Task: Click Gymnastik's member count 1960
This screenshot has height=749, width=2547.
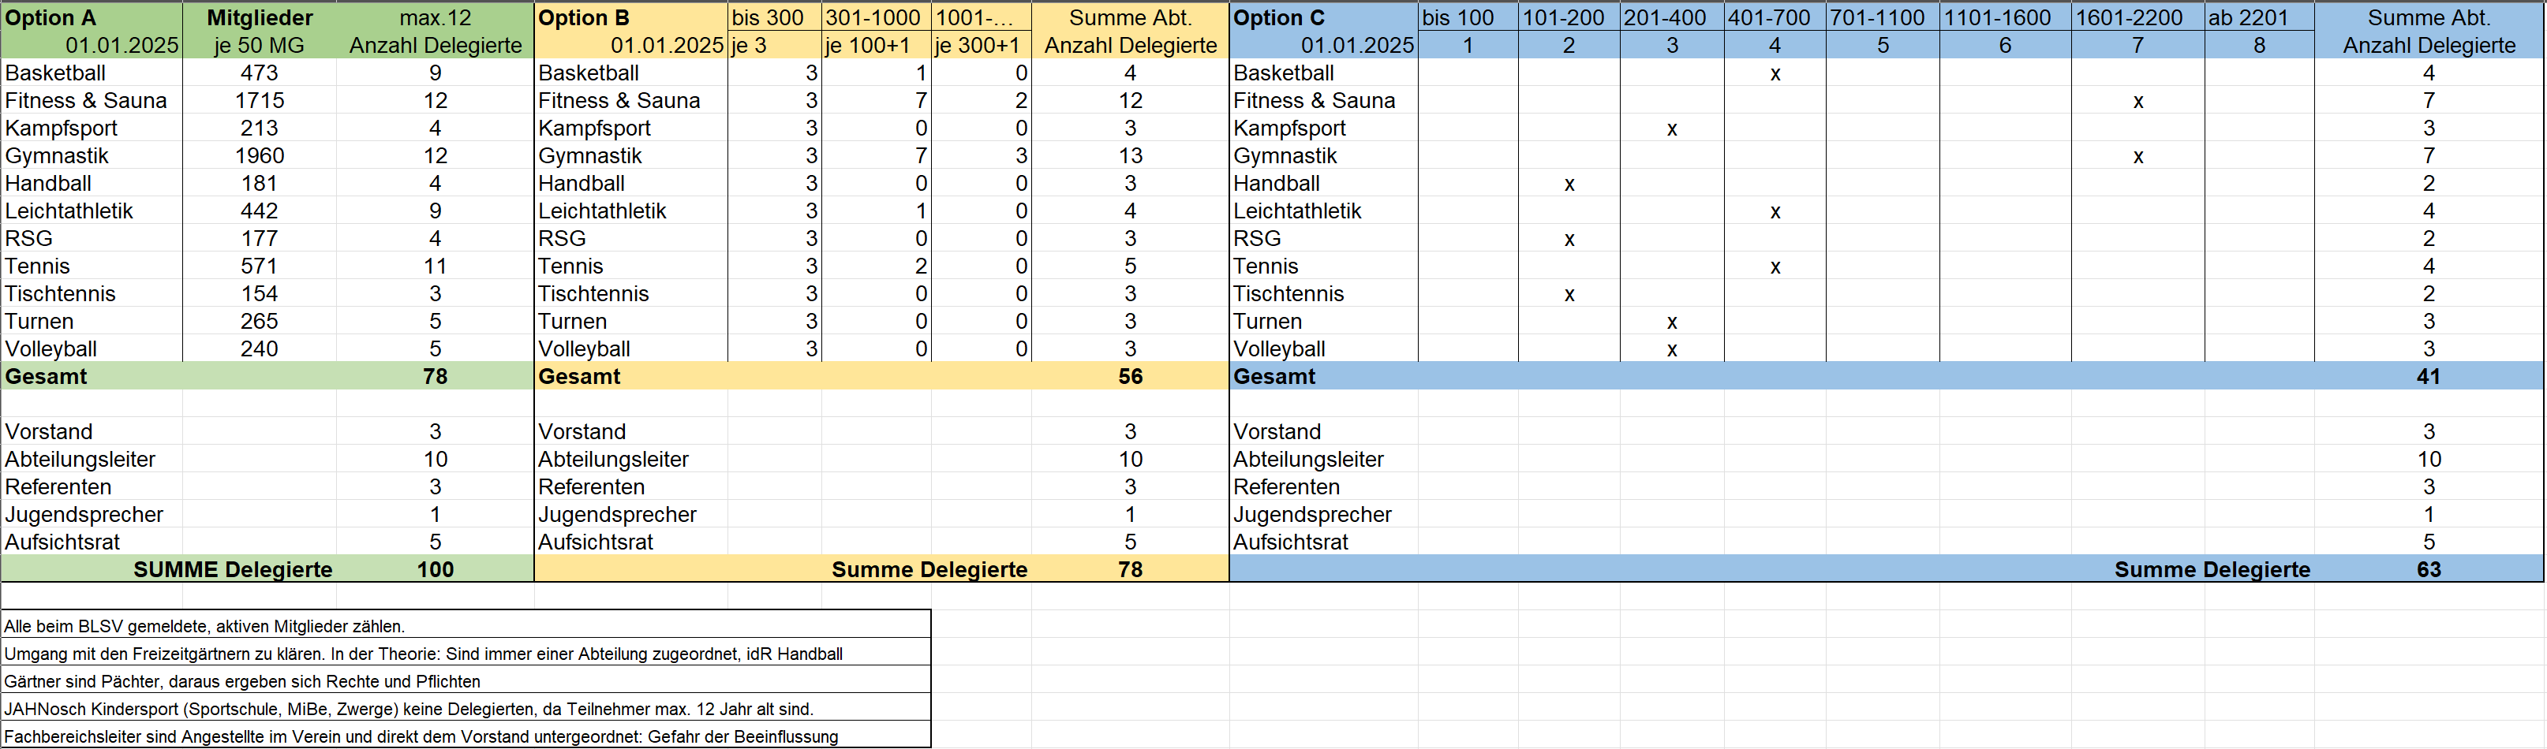Action: point(259,156)
